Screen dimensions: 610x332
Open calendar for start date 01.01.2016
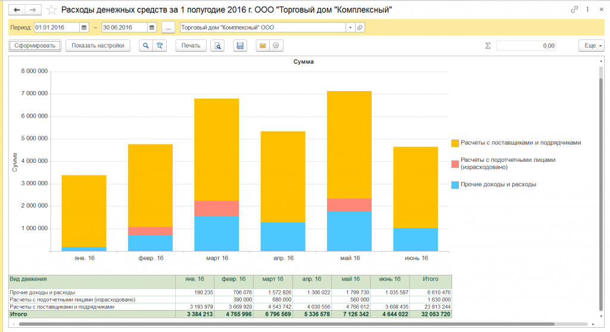click(84, 27)
